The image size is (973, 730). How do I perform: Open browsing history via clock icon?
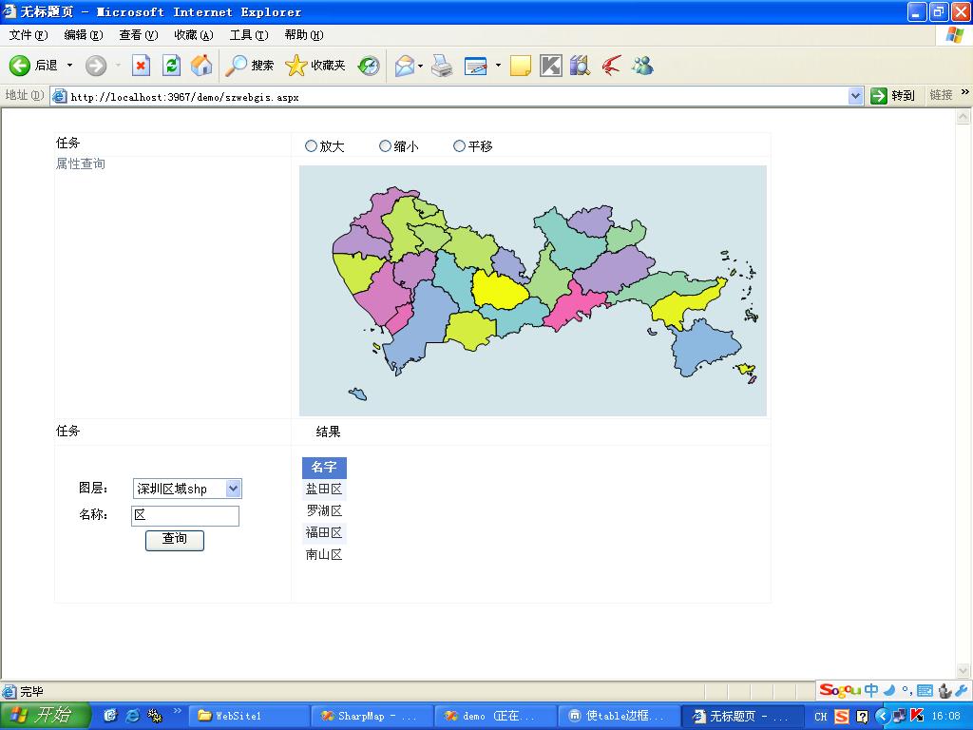[x=369, y=65]
